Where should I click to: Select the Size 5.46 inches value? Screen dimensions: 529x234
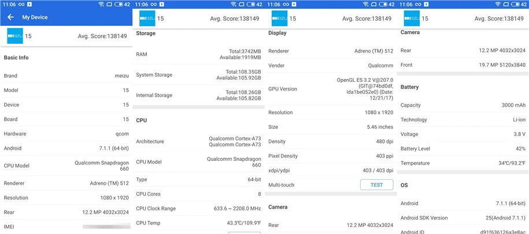tap(380, 127)
